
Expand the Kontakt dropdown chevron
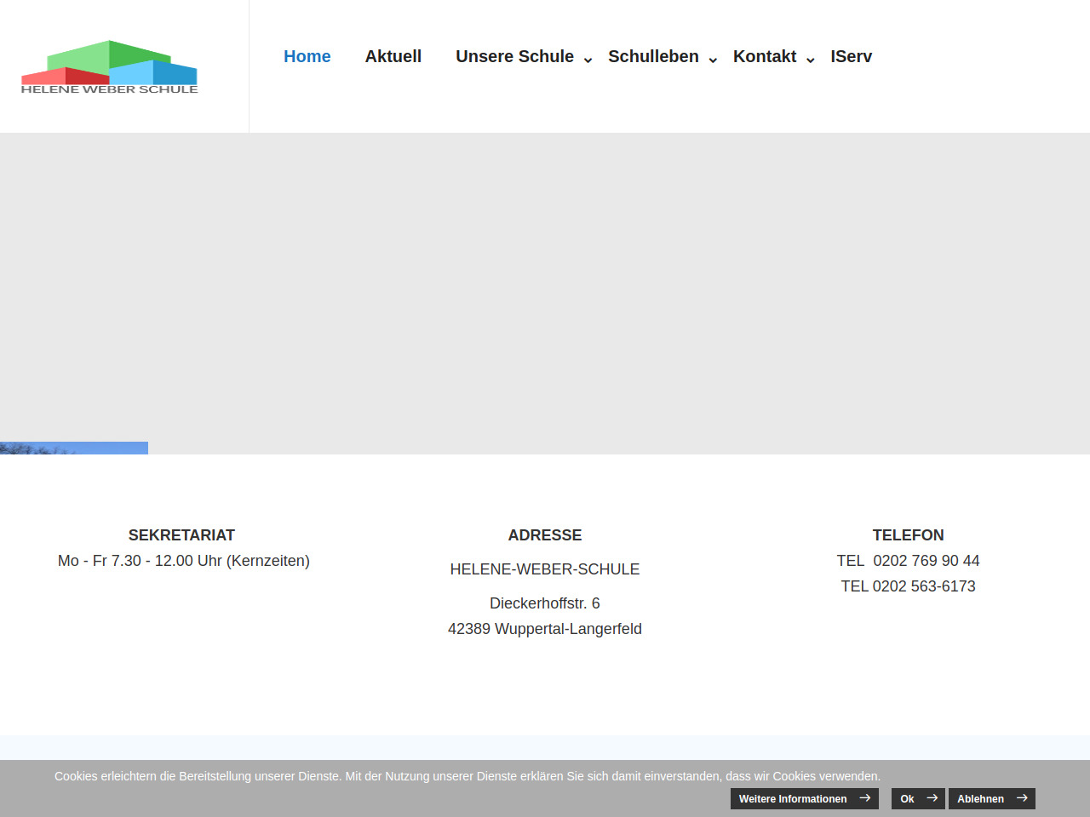pyautogui.click(x=811, y=60)
